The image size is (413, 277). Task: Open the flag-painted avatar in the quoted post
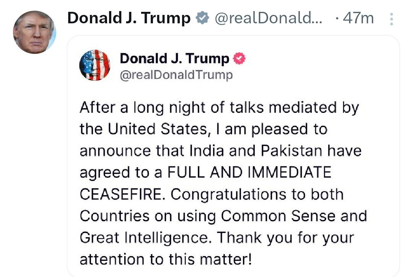point(94,65)
